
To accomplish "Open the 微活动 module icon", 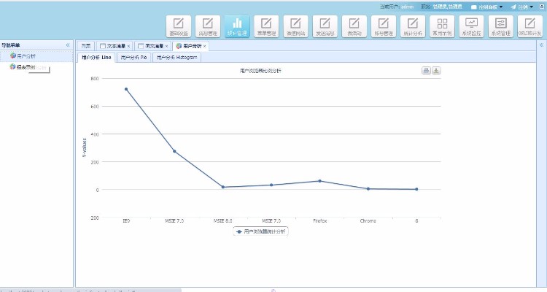I will tap(354, 26).
